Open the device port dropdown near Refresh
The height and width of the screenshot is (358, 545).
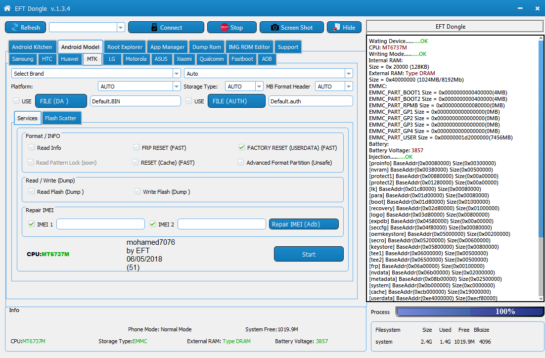tap(121, 28)
